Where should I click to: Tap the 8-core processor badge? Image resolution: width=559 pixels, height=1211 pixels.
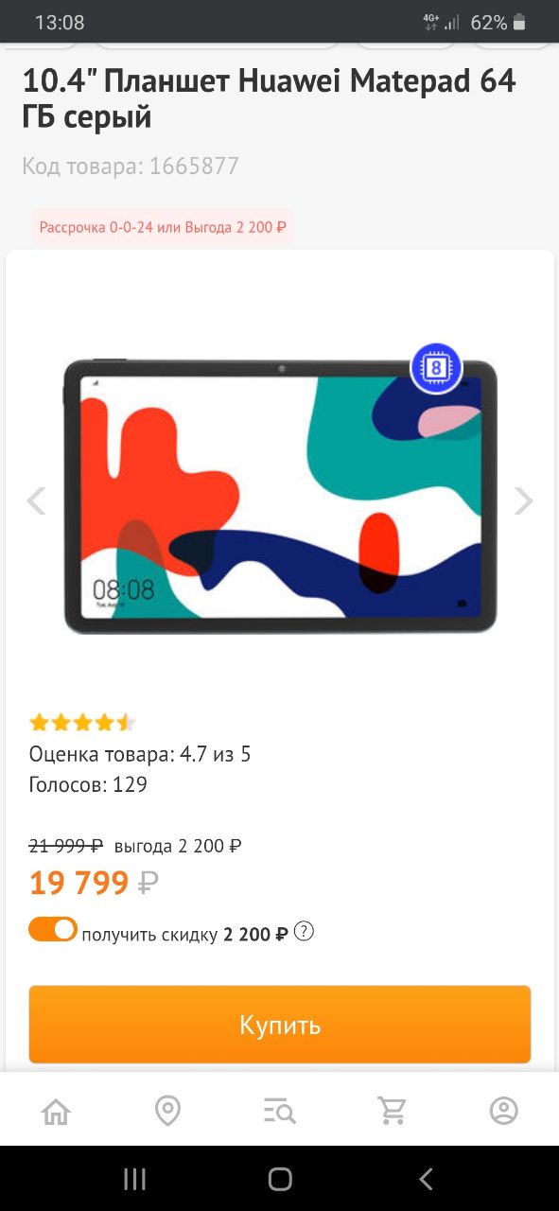click(x=436, y=368)
